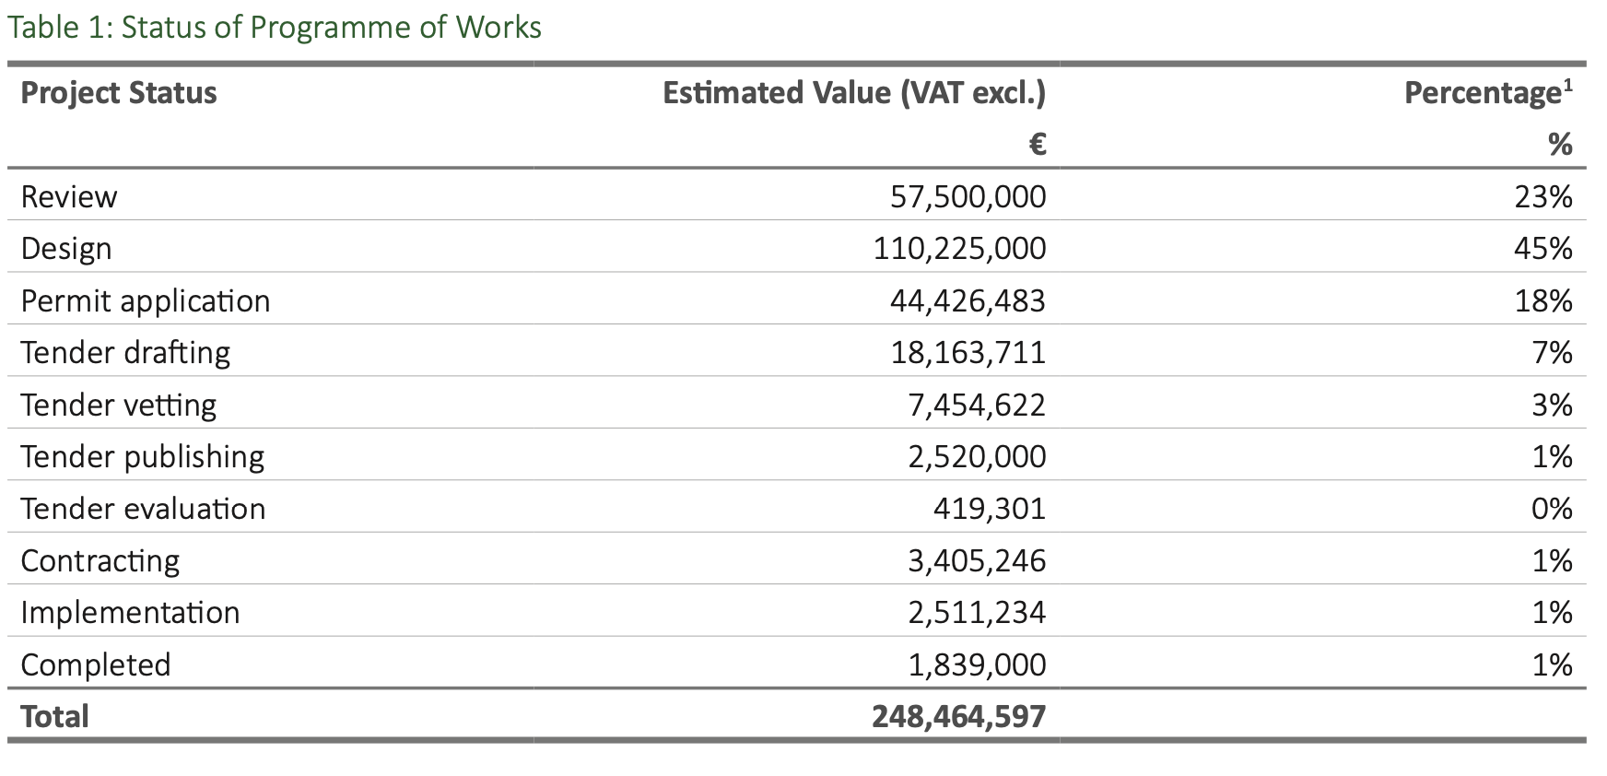Select the Implementation value 2,511,234
This screenshot has width=1607, height=776.
[x=977, y=613]
